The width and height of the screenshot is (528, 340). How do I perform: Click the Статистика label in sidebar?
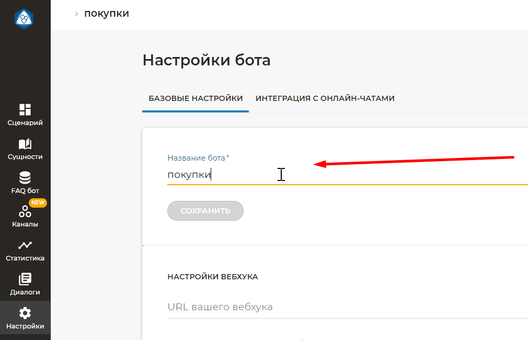[x=25, y=258]
